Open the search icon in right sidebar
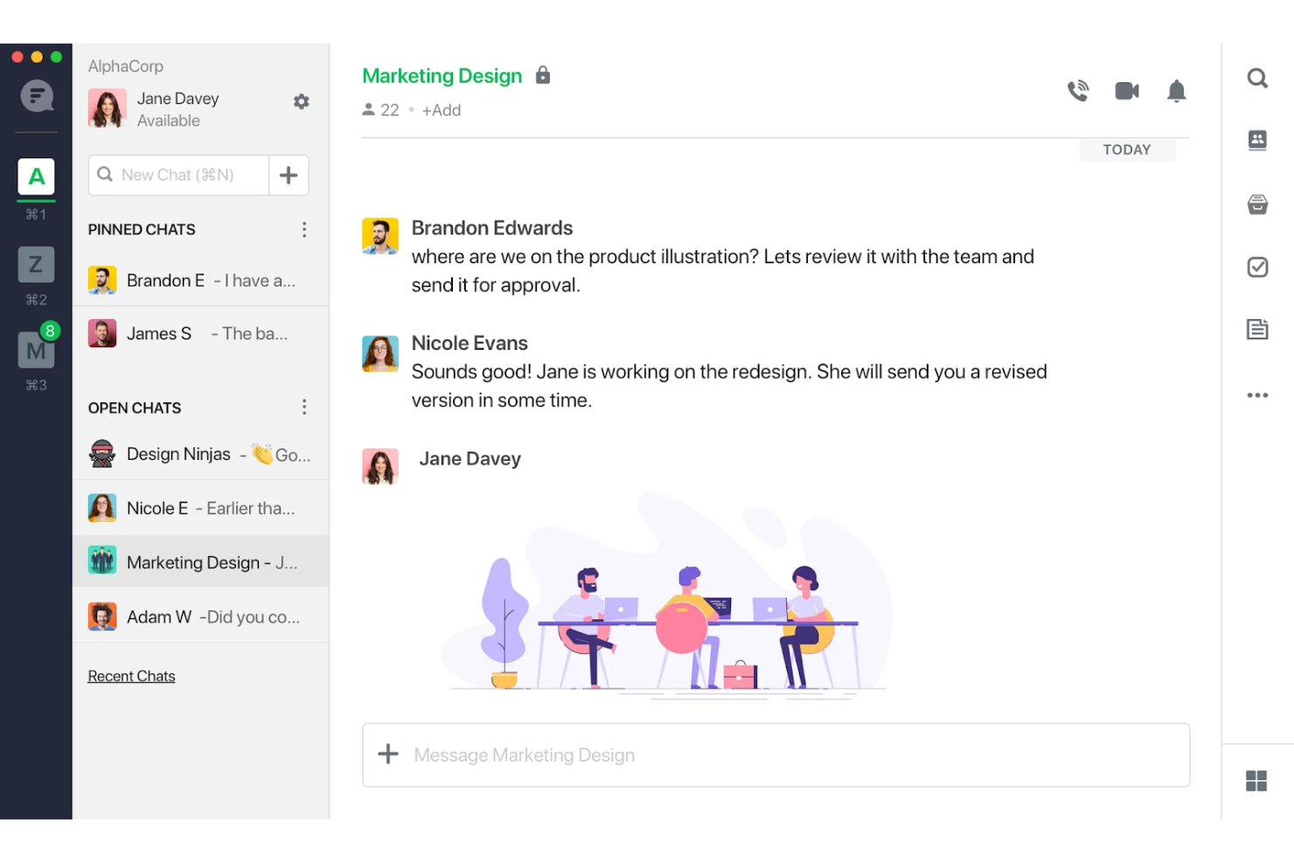This screenshot has height=863, width=1294. point(1257,79)
